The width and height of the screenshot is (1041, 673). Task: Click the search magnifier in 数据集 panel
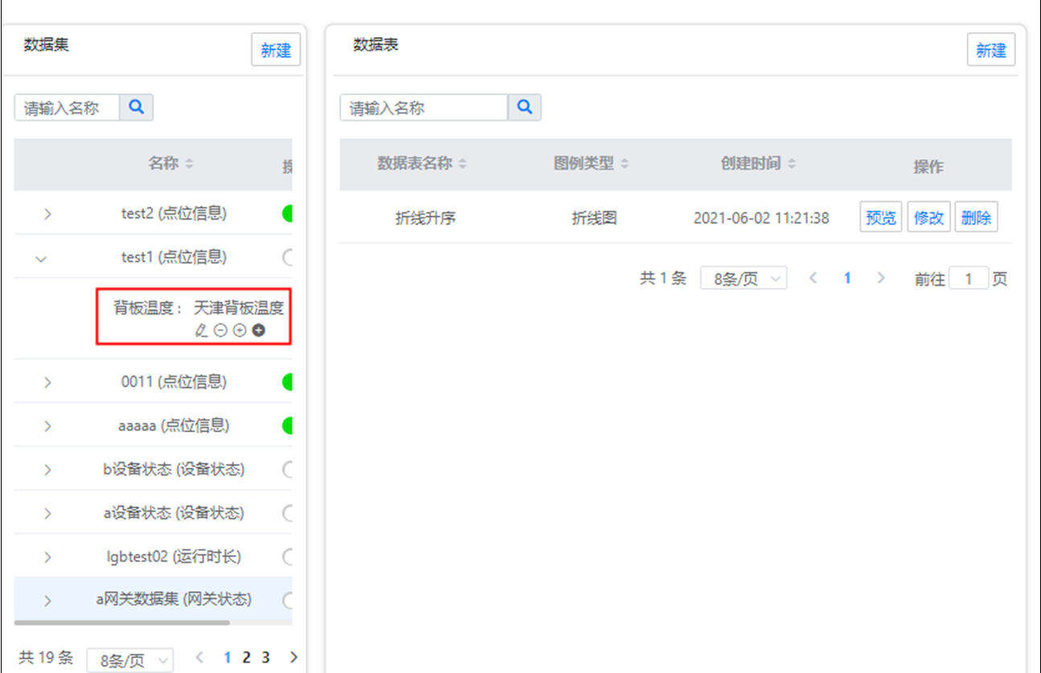[x=136, y=107]
